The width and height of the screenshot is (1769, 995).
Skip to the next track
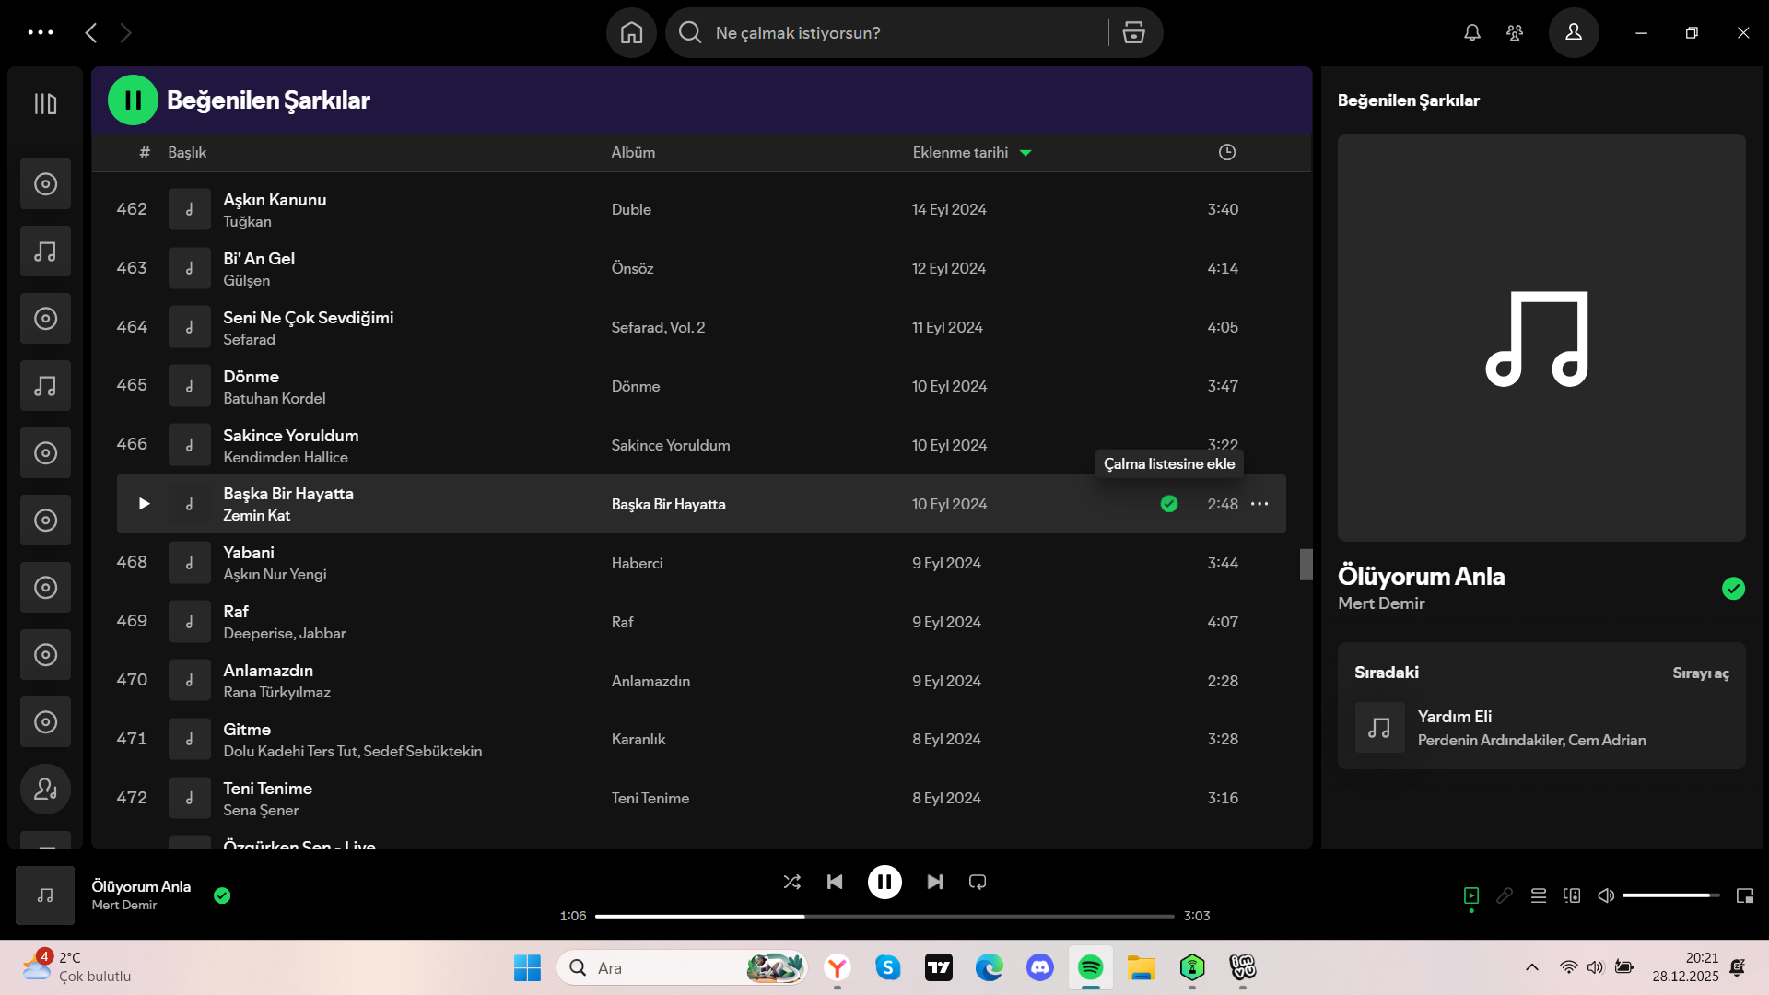tap(935, 883)
